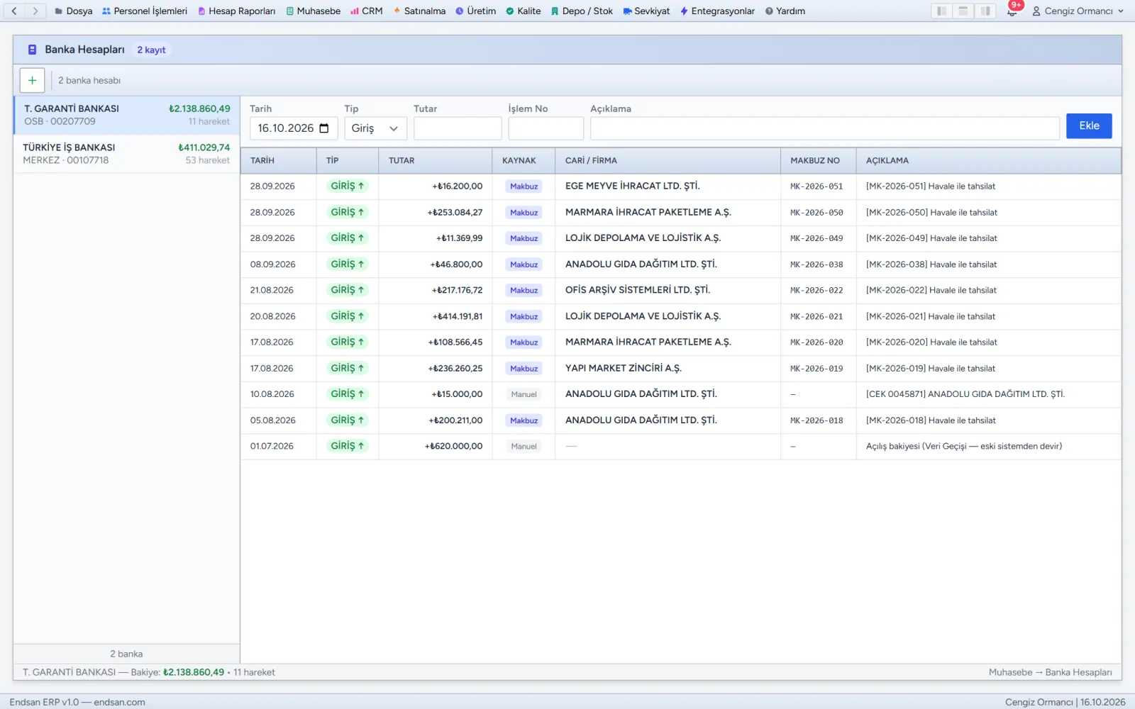1135x709 pixels.
Task: Click into the Tutar input field
Action: pos(458,128)
